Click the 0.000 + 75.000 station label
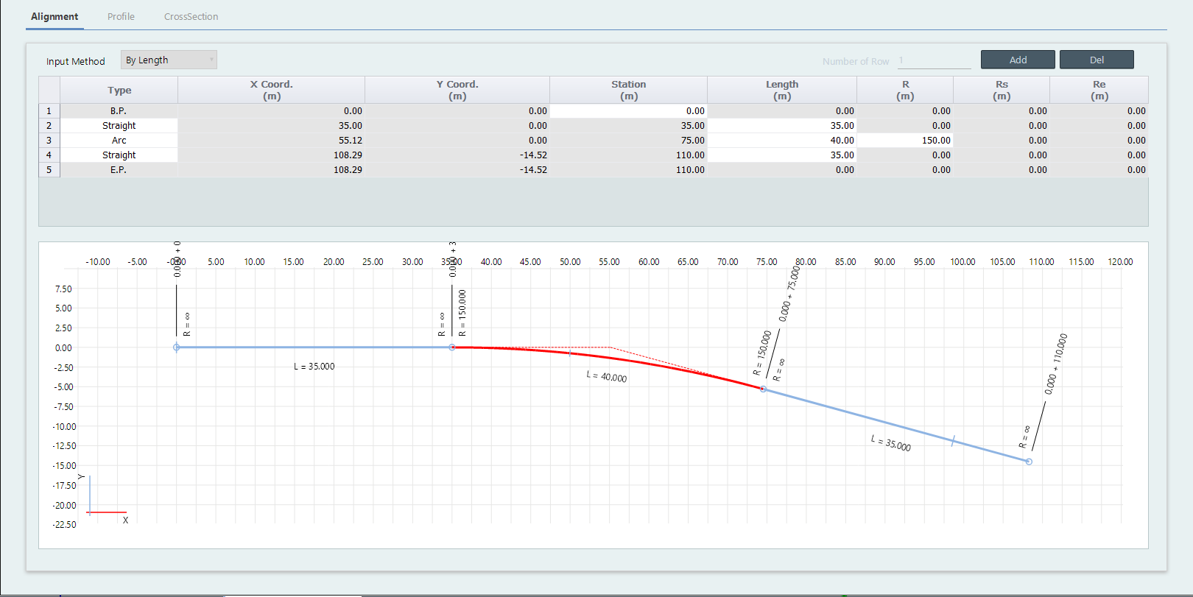Screen dimensions: 1193x597 [x=789, y=293]
